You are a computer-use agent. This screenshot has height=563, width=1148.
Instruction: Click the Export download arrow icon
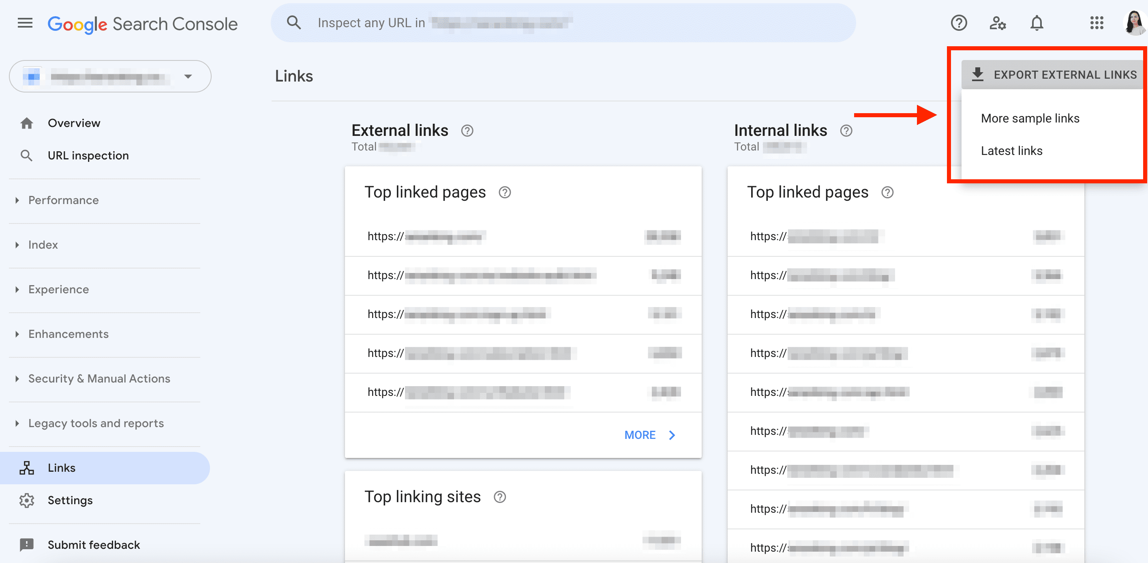[977, 75]
